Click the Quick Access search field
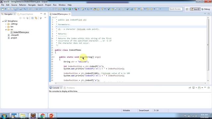The width and height of the screenshot is (212, 119). point(176,9)
